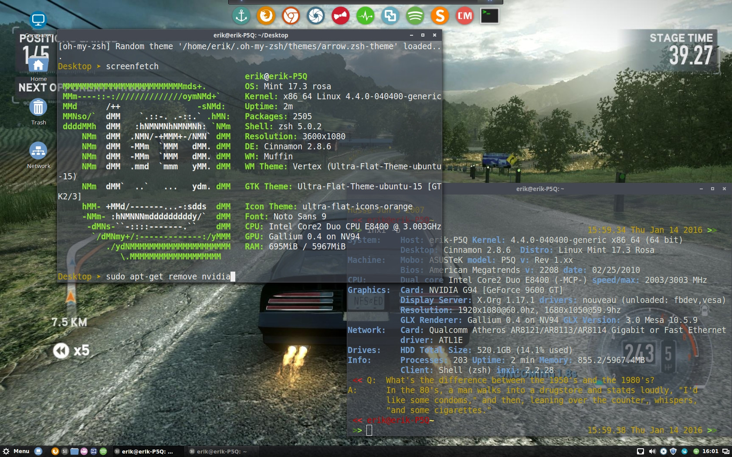Open the Cinnamon Menu button
Image resolution: width=732 pixels, height=457 pixels.
click(16, 451)
